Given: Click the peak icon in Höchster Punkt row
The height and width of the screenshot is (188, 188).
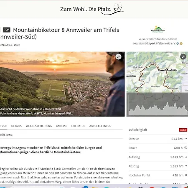Looking at the screenshot, I should coord(186,175).
